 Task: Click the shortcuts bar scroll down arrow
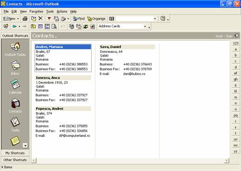(x=25, y=146)
